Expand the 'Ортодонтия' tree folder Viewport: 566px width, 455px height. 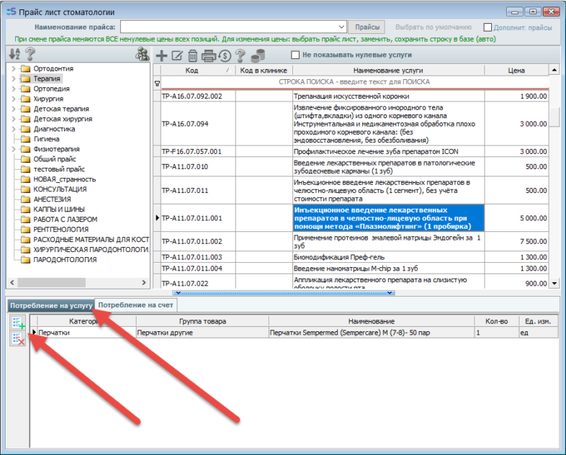click(13, 69)
